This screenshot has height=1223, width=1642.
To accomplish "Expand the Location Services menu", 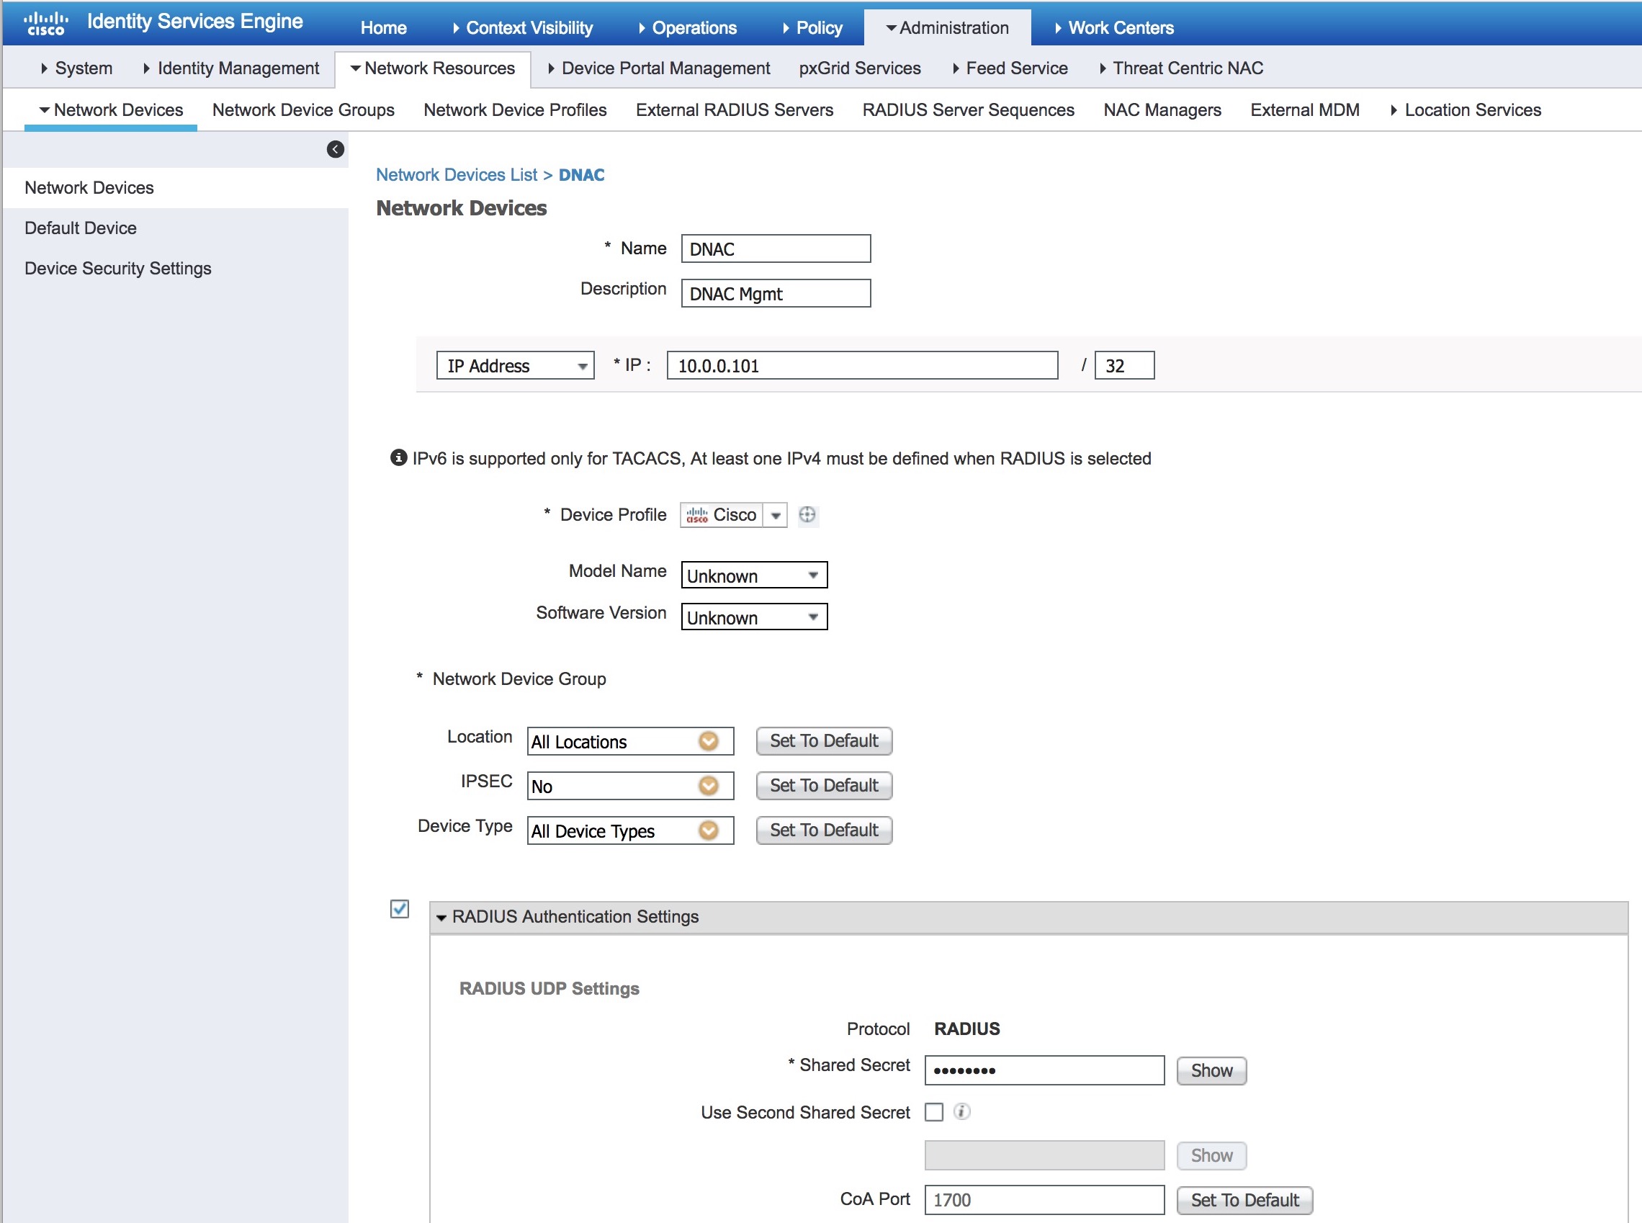I will pyautogui.click(x=1466, y=109).
